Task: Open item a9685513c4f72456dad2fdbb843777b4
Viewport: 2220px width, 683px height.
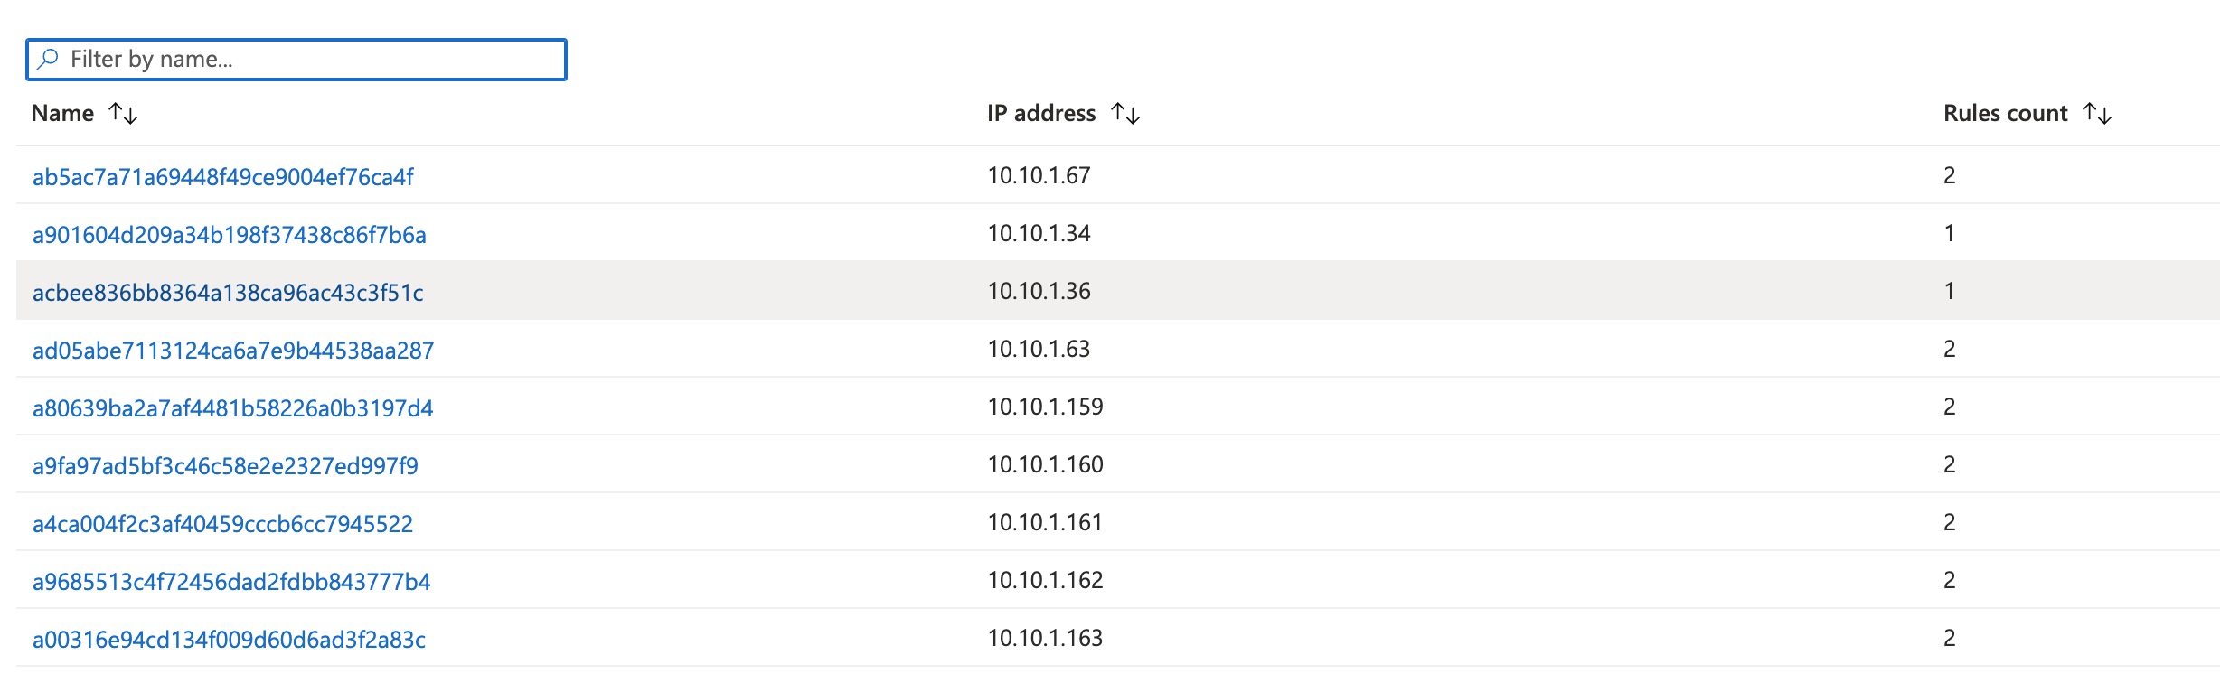Action: pos(231,581)
